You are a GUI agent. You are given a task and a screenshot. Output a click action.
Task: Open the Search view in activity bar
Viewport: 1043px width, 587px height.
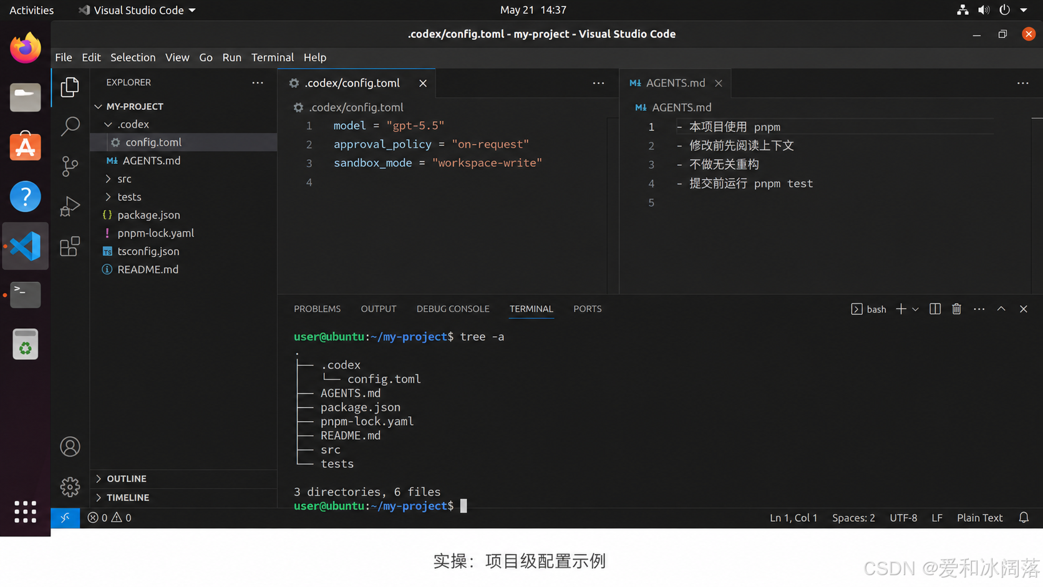70,127
